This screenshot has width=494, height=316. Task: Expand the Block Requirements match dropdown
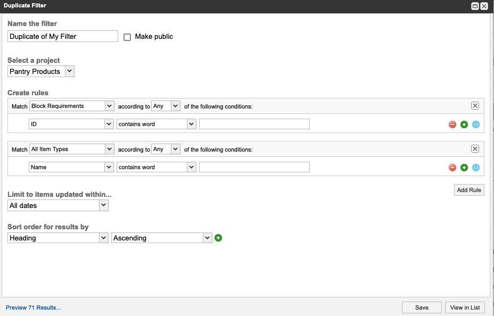(72, 106)
